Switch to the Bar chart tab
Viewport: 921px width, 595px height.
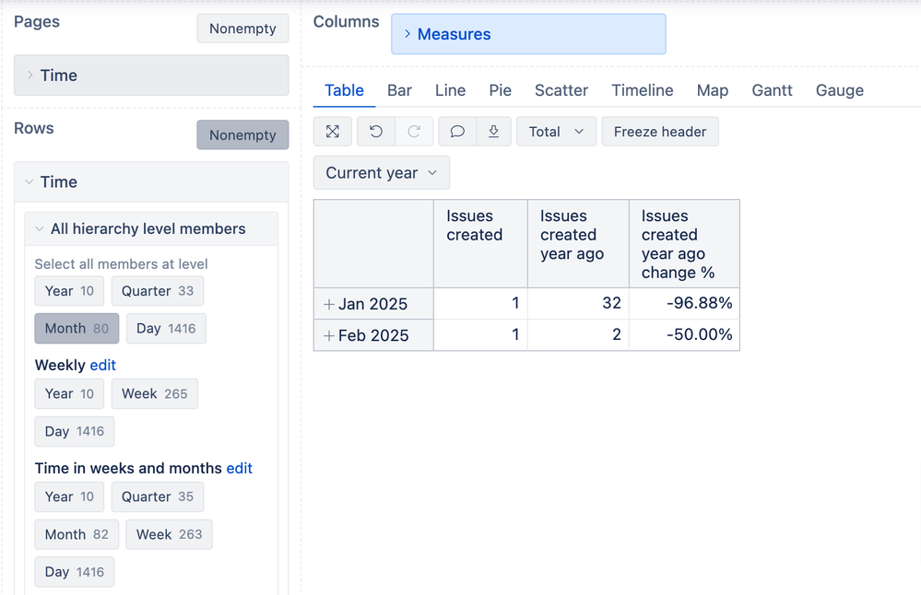399,90
